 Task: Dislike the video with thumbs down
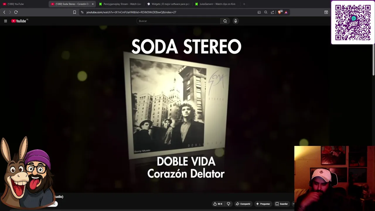click(229, 204)
